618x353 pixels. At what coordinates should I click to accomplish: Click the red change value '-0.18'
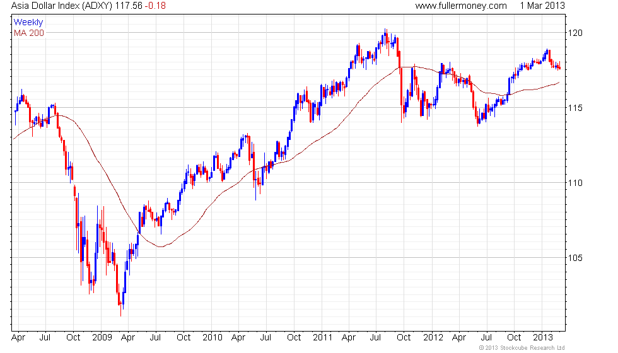[155, 6]
